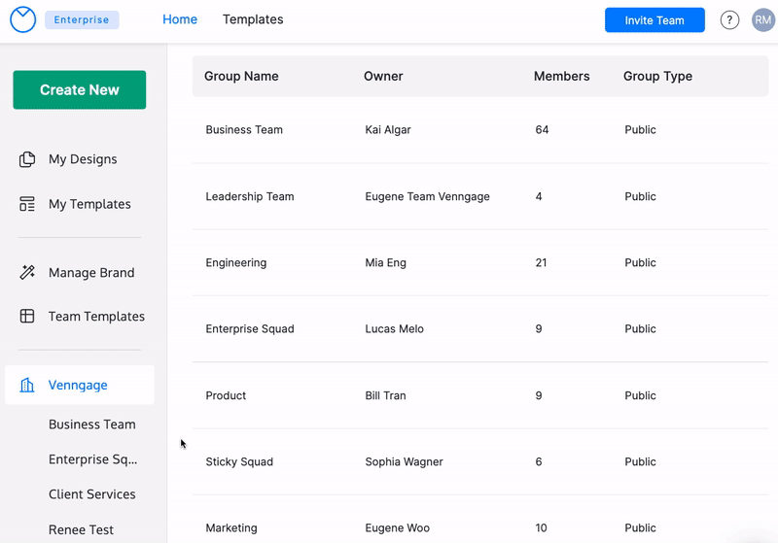This screenshot has height=543, width=778.
Task: Click the Manage Brand wand icon
Action: [27, 273]
